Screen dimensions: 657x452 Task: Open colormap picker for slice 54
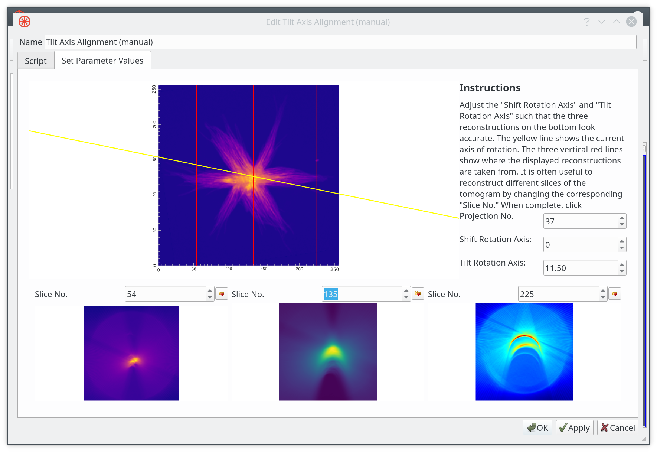click(x=222, y=294)
